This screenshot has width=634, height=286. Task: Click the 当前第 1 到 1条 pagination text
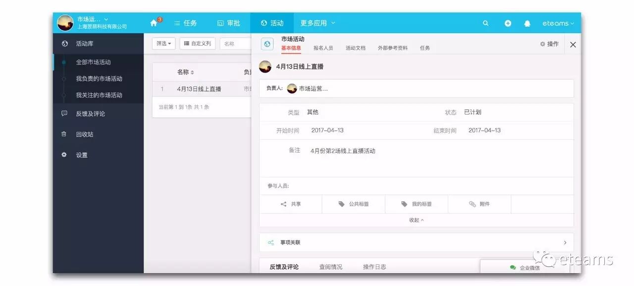[184, 107]
